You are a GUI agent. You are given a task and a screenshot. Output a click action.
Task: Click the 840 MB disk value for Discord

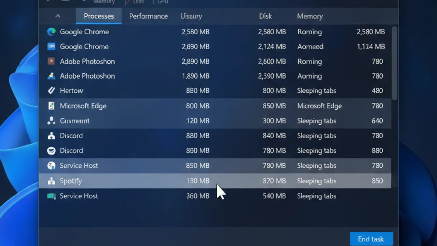tap(274, 136)
